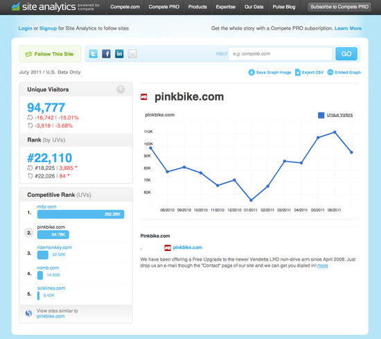The height and width of the screenshot is (339, 381).
Task: Open the Pulse Blog menu item
Action: pyautogui.click(x=284, y=7)
